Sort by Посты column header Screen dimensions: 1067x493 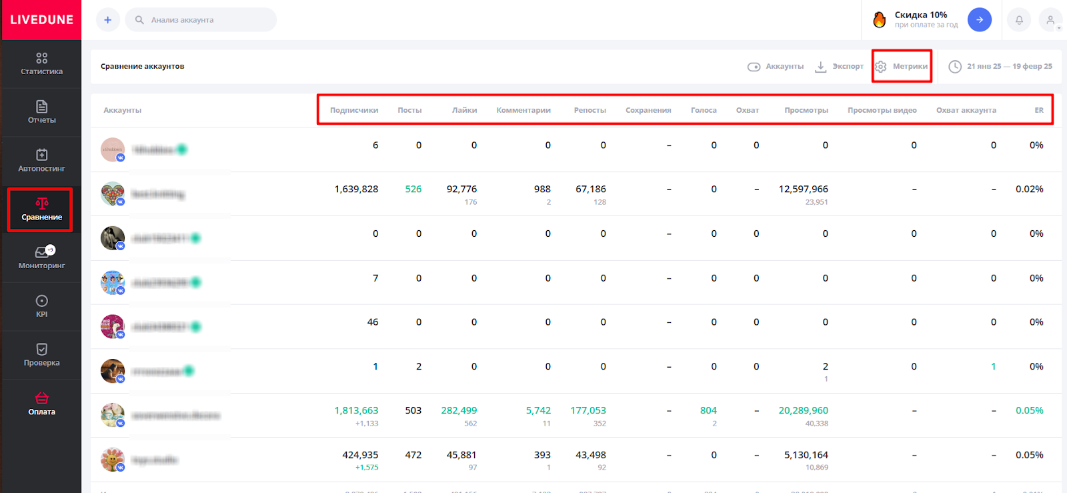tap(409, 110)
